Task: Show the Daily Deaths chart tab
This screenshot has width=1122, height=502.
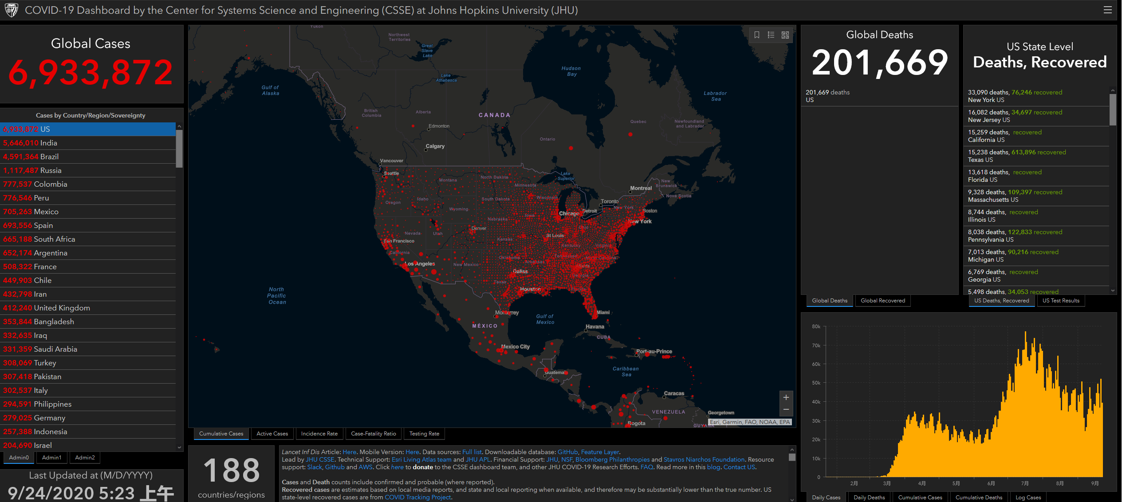Action: tap(869, 497)
